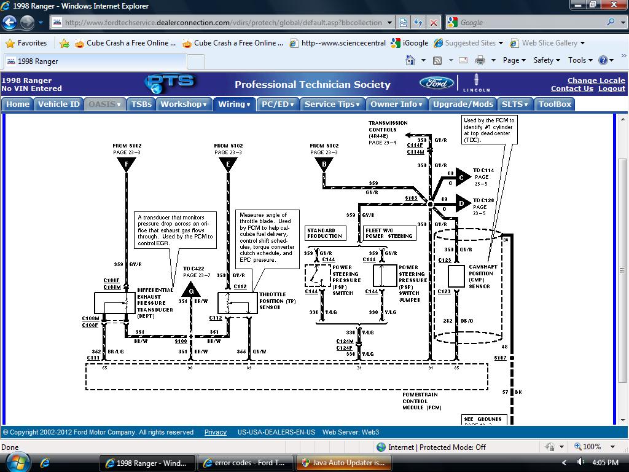Click the vertical scrollbar down arrow
This screenshot has height=472, width=629.
(x=623, y=420)
